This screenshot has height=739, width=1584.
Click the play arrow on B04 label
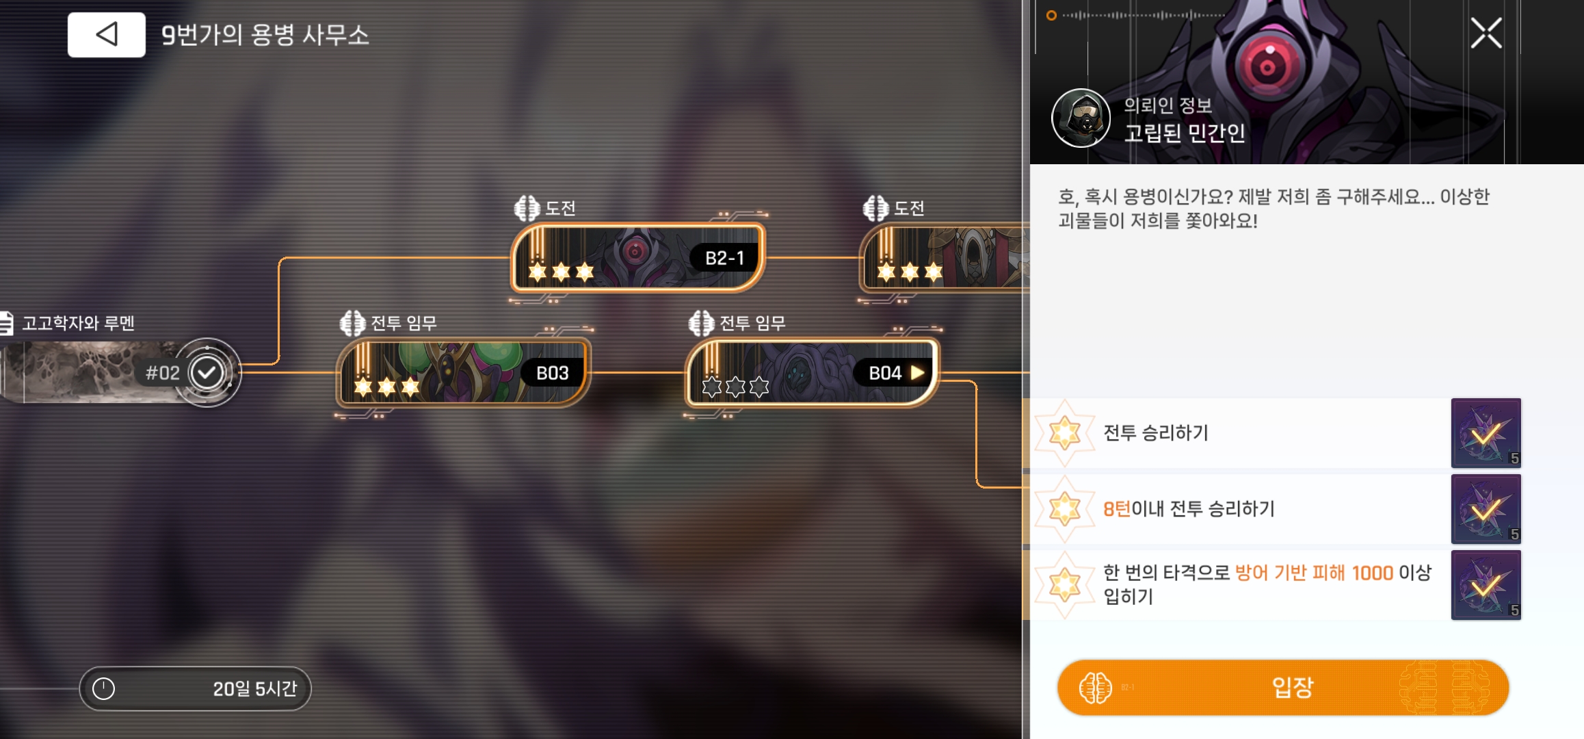pos(917,372)
